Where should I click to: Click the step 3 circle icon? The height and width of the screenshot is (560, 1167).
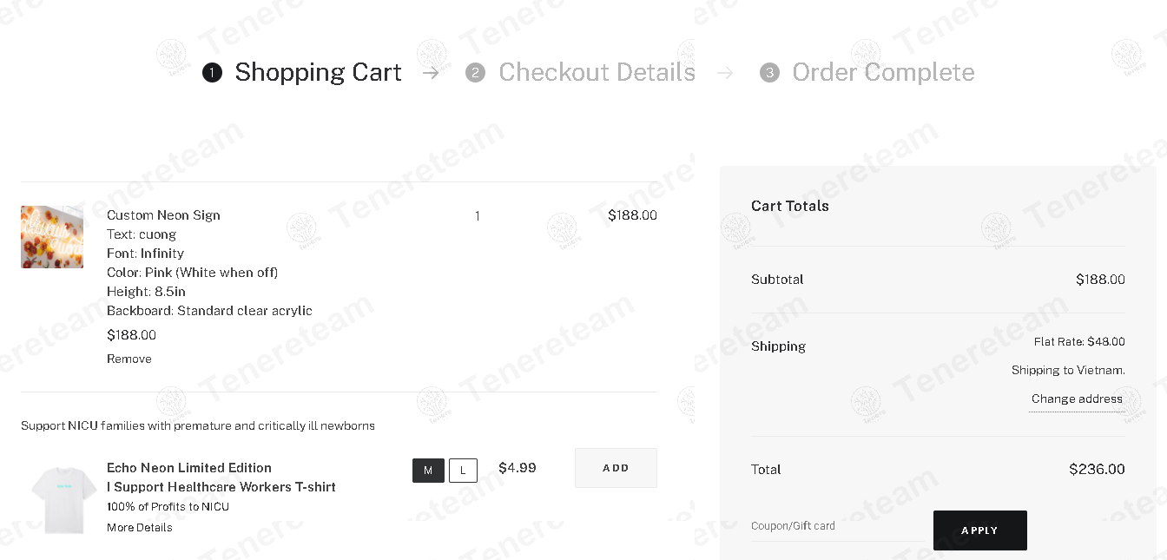click(x=769, y=73)
